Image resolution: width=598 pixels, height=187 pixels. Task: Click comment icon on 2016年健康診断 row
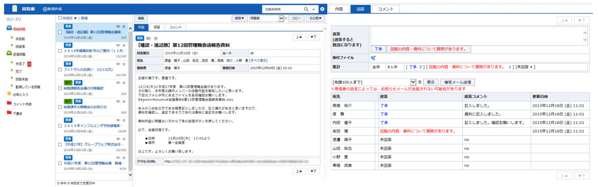[x=118, y=45]
